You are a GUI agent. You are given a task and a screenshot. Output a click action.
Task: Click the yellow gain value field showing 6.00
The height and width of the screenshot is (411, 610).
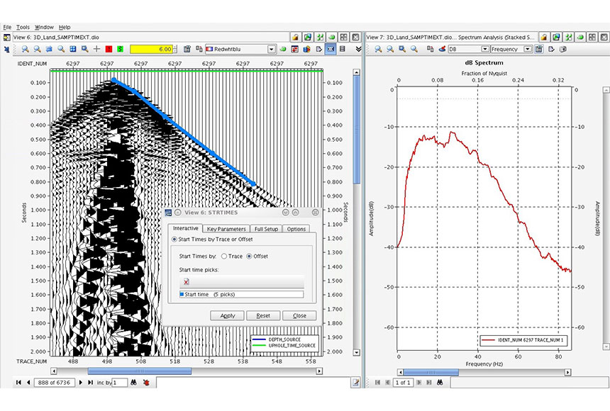(151, 50)
